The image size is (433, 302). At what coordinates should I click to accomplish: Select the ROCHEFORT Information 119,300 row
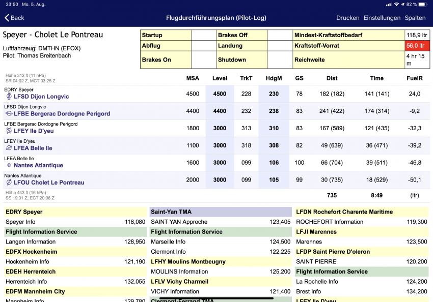(x=362, y=222)
